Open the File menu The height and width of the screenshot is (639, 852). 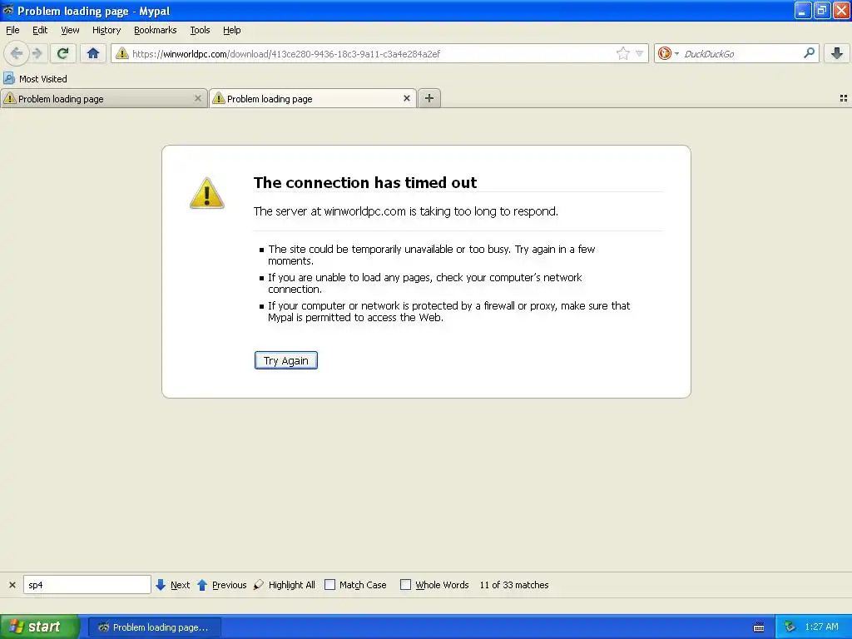(x=12, y=30)
